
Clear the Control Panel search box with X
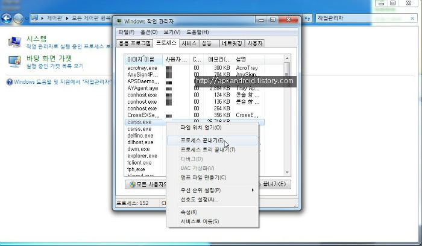pyautogui.click(x=412, y=18)
